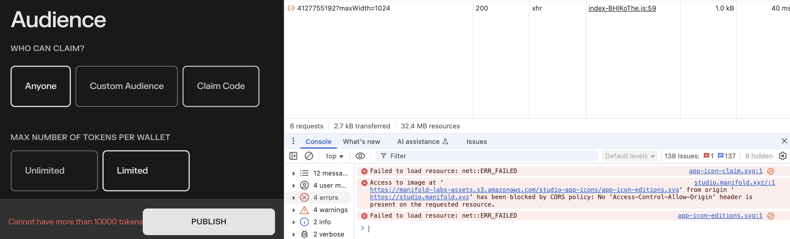Open the index-BHlKoThe.js:59 initiator link
This screenshot has height=239, width=790.
point(622,8)
